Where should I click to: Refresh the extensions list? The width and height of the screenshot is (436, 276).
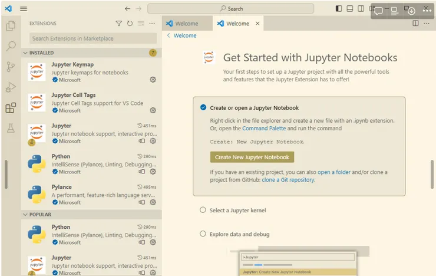(130, 24)
